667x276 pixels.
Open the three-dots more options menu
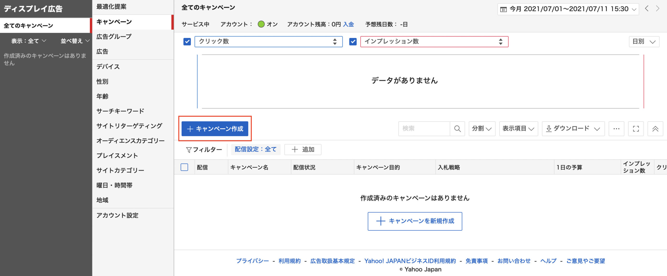click(x=616, y=129)
